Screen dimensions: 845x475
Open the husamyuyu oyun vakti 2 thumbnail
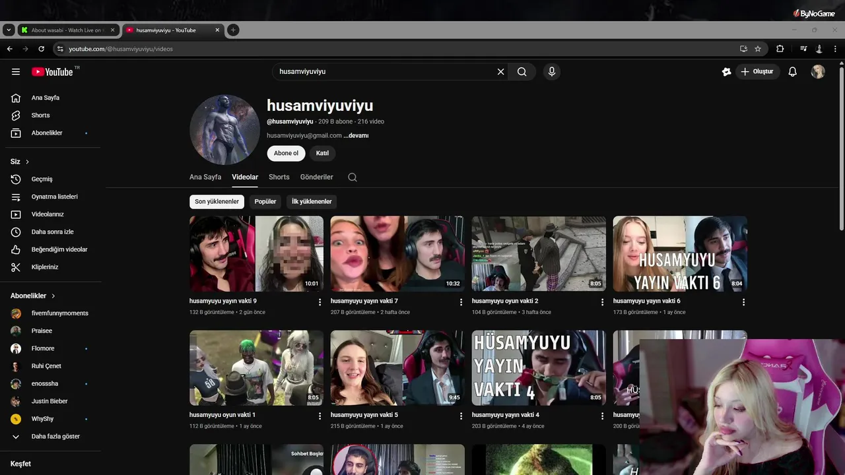click(539, 254)
